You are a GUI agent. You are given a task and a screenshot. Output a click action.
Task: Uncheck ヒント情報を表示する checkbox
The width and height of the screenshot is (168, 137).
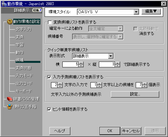[x=49, y=109]
